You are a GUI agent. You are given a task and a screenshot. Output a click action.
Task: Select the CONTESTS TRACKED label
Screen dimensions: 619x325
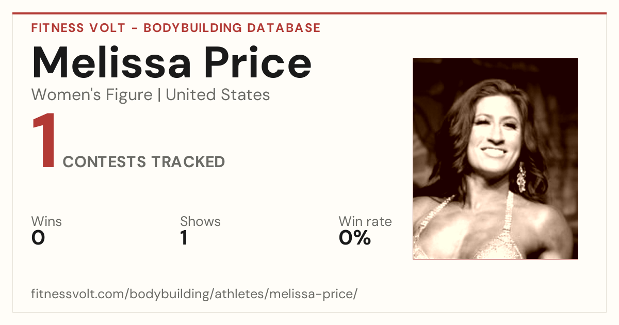point(144,162)
